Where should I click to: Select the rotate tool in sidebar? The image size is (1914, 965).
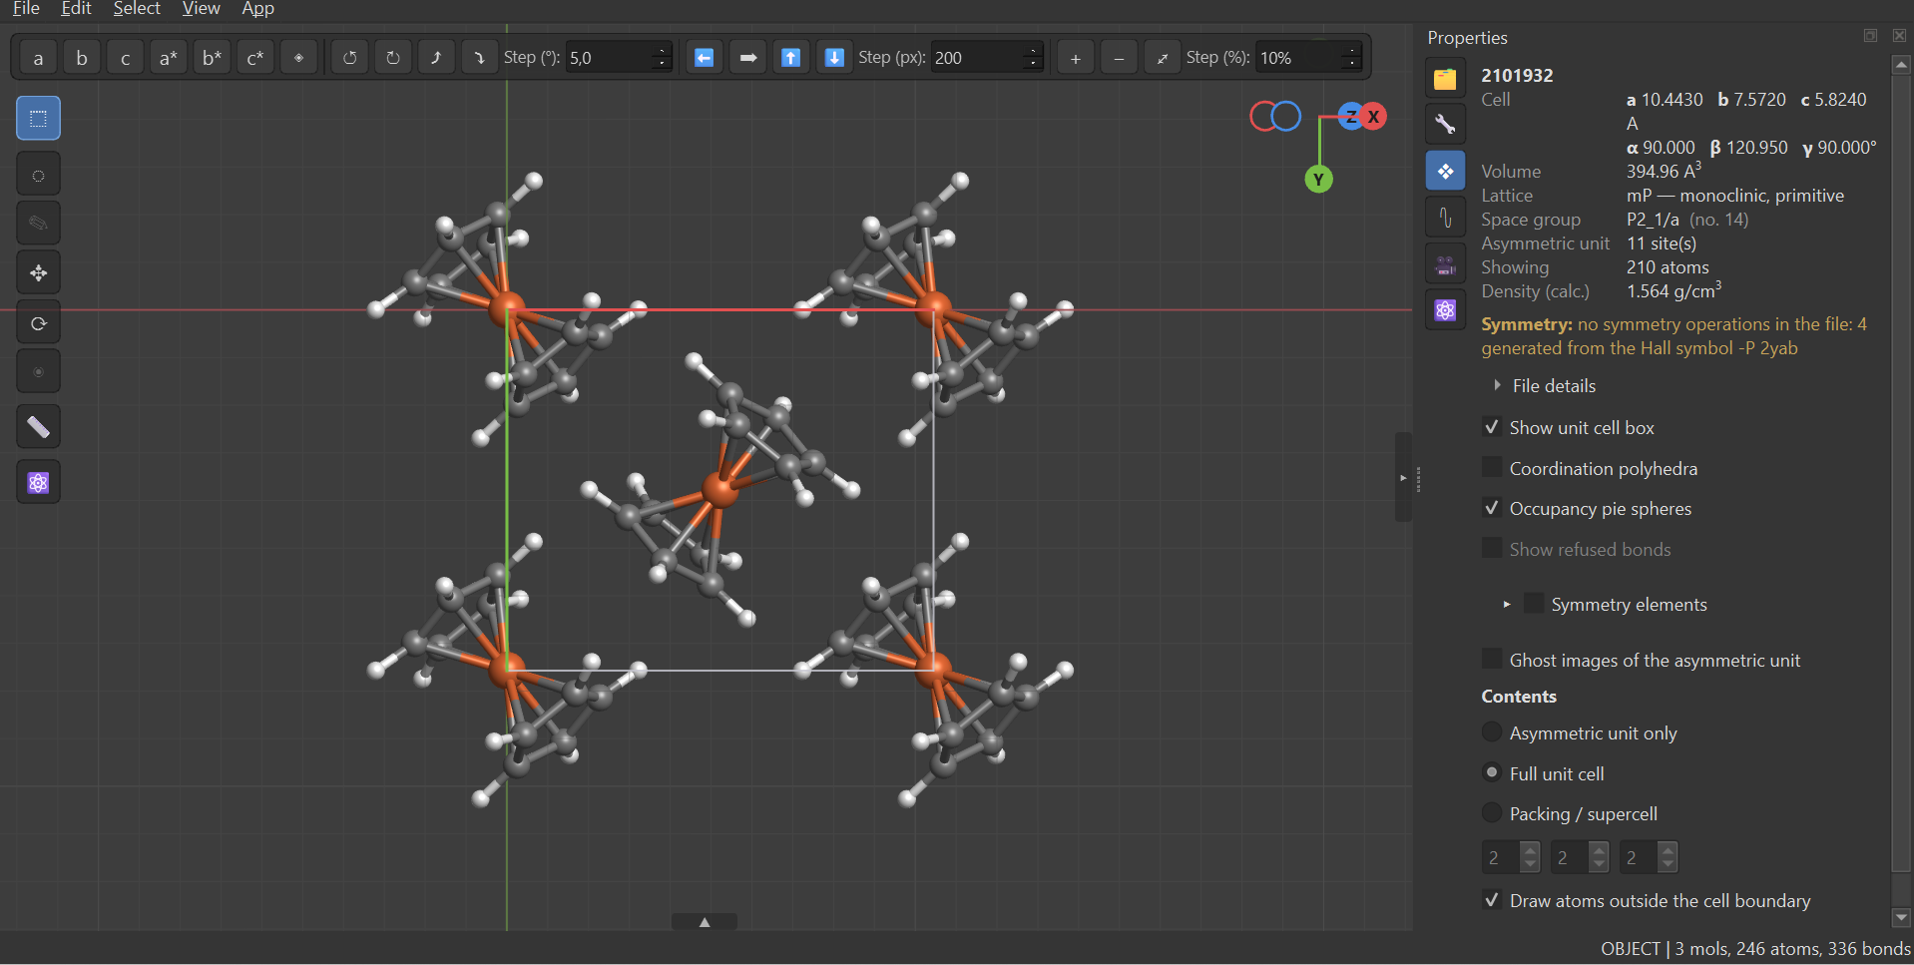(x=39, y=323)
